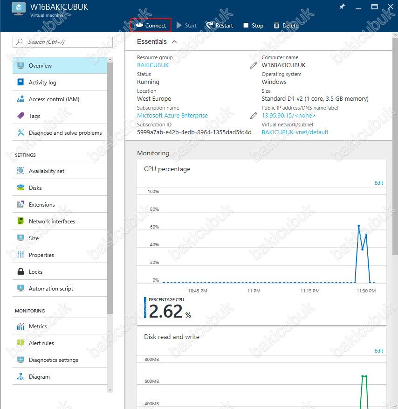Open the Metrics monitoring item
The height and width of the screenshot is (409, 398).
pos(60,326)
